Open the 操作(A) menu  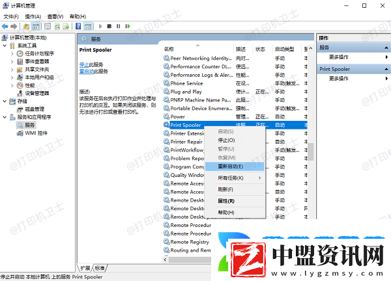33,16
